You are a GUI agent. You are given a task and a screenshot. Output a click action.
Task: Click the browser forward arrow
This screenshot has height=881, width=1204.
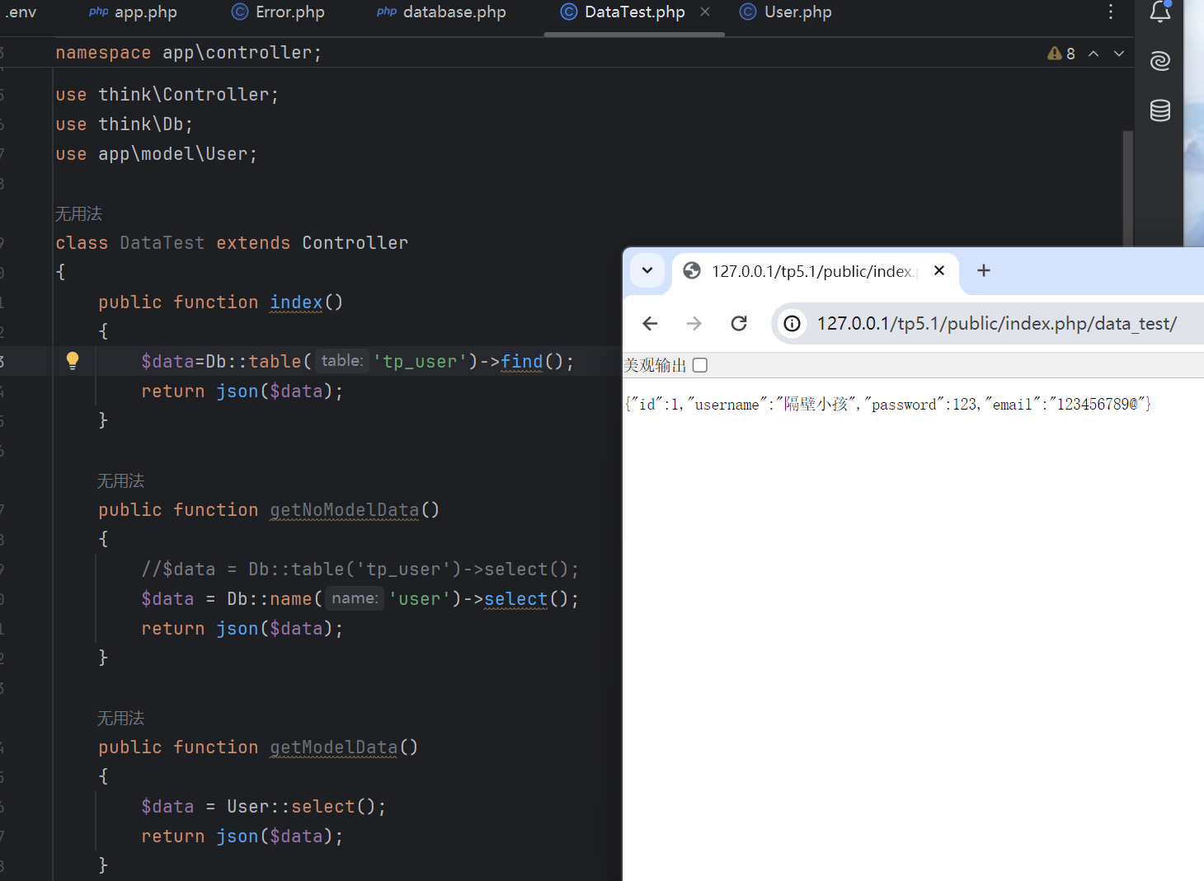[694, 323]
